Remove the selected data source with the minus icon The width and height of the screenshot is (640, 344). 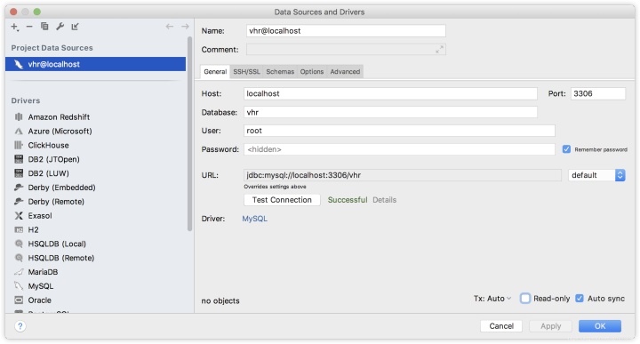pos(29,27)
